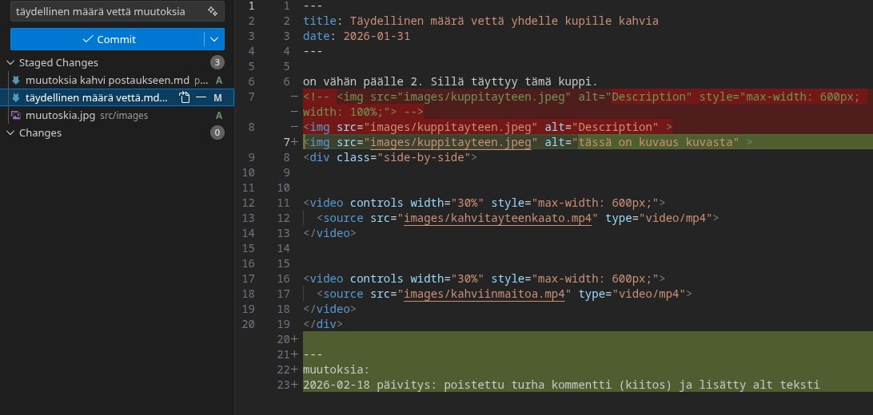This screenshot has height=415, width=873.
Task: Click the A status of muutoksia kahvi postaukseen.md
Action: [219, 80]
